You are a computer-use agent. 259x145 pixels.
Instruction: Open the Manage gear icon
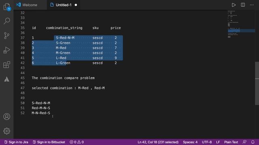click(6, 131)
